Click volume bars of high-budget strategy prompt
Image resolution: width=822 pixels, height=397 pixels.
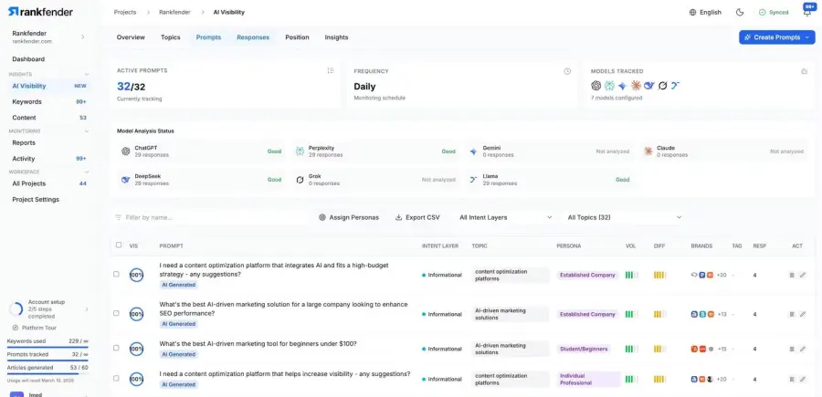click(631, 275)
